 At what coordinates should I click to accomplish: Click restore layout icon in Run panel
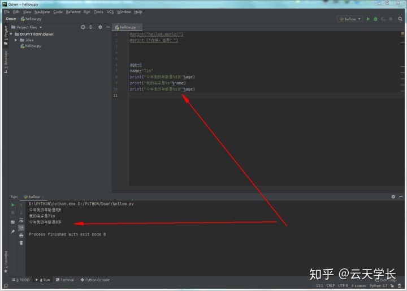tap(12, 222)
